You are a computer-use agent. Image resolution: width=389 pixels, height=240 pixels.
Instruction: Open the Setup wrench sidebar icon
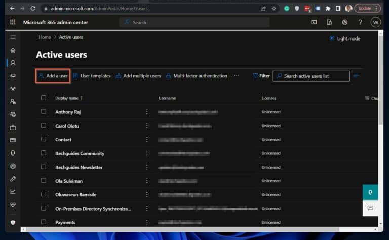[13, 179]
